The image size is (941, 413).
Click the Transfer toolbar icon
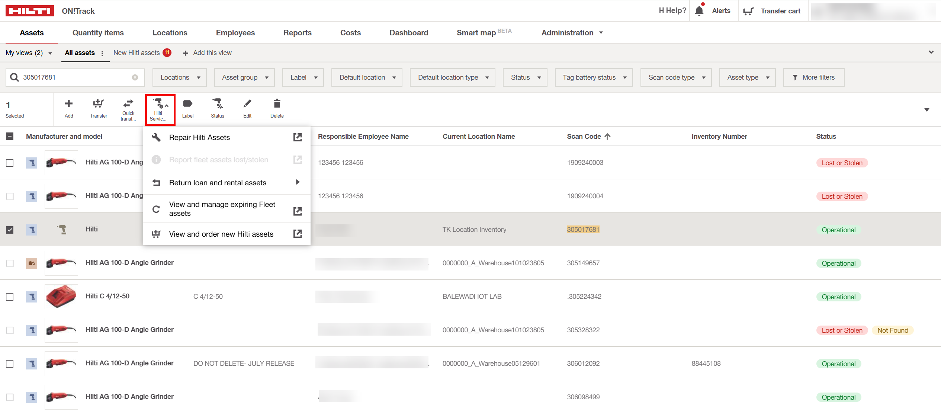pos(98,104)
